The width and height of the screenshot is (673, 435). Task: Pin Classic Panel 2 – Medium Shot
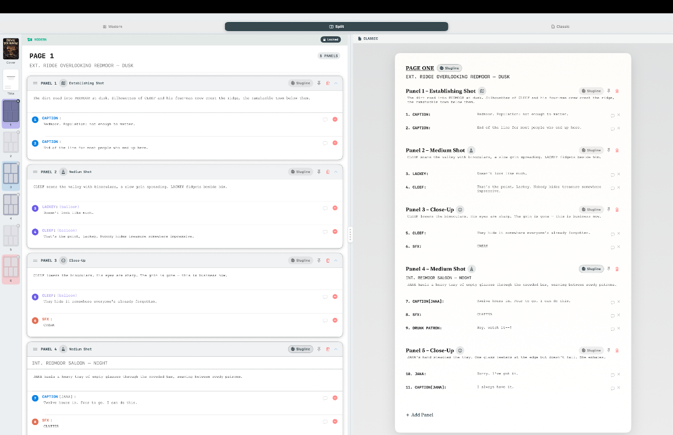point(609,150)
